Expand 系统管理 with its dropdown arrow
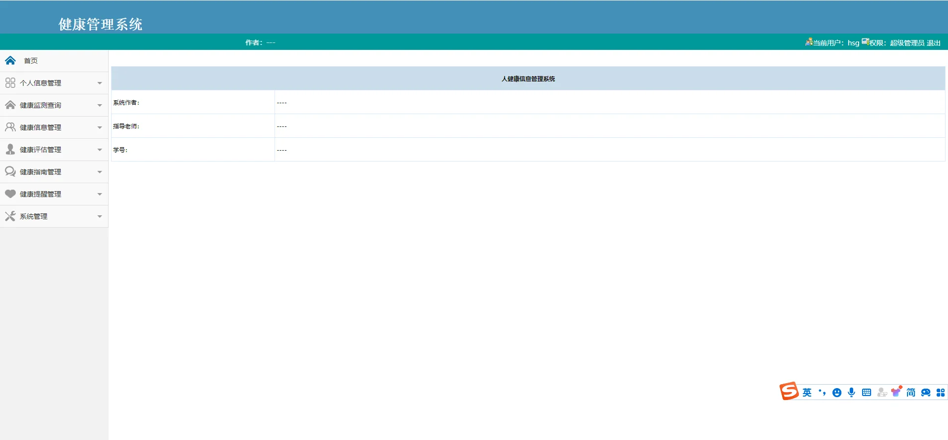 pos(100,216)
